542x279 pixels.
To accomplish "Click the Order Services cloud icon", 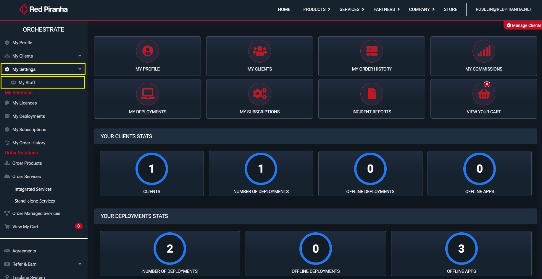I will pos(7,176).
